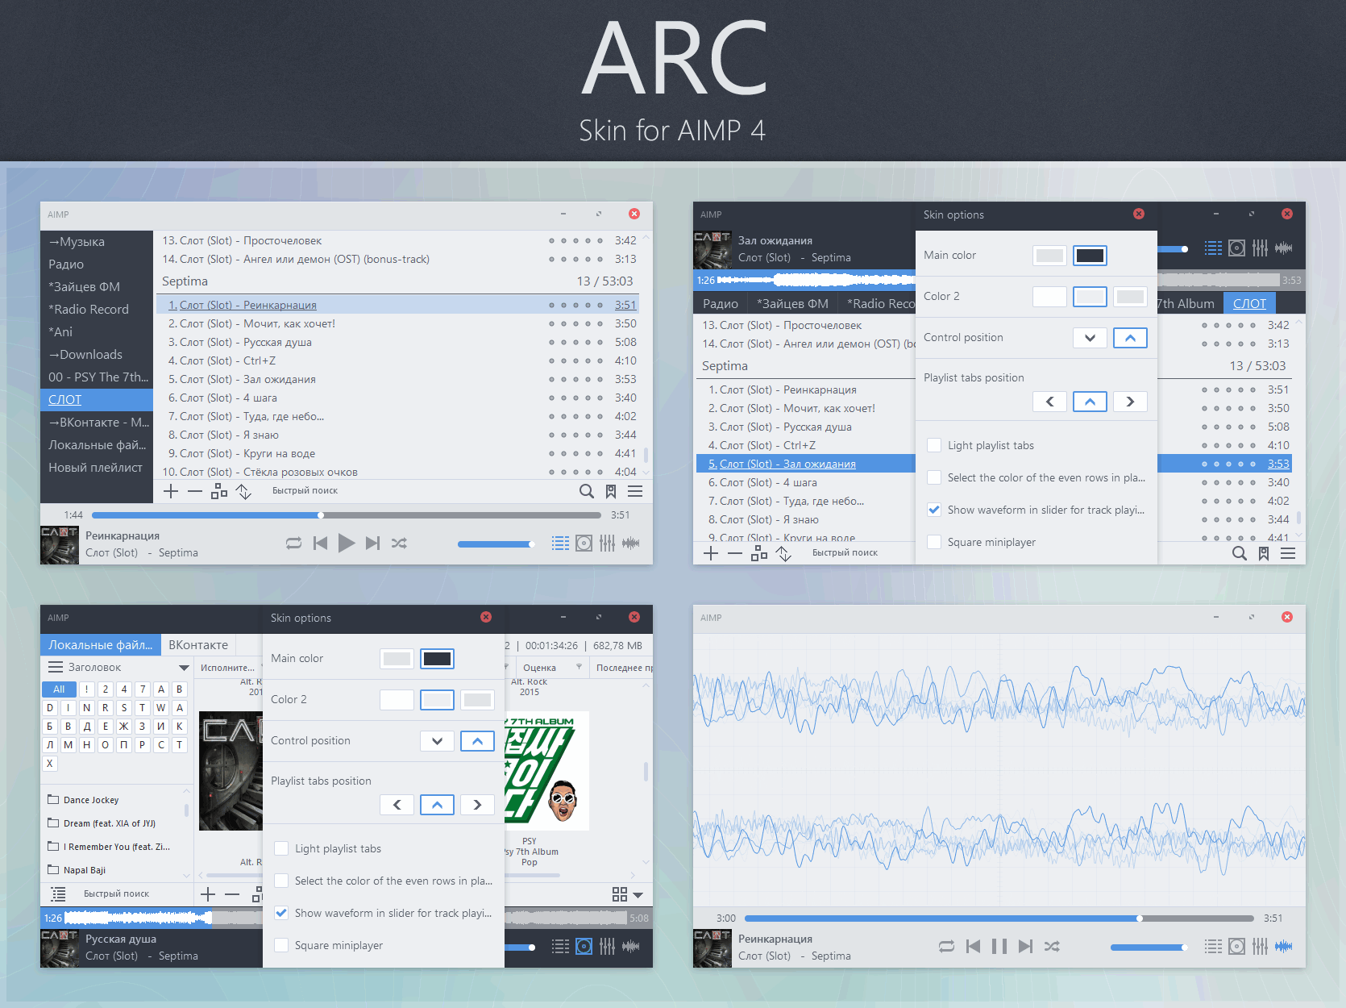This screenshot has width=1346, height=1008.
Task: Open bookmarks icon in top-left playlist window
Action: click(x=611, y=491)
